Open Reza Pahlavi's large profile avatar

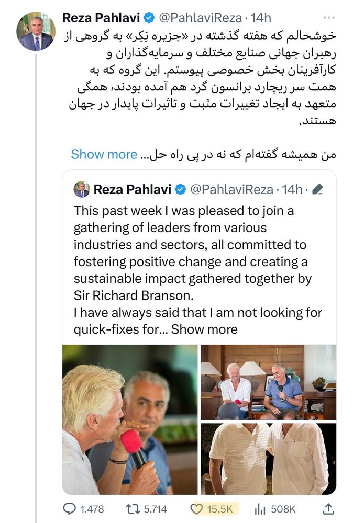pos(36,31)
